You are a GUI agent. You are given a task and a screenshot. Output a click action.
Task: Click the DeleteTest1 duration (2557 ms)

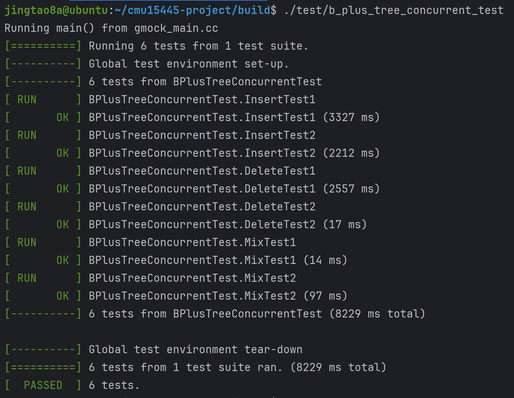351,189
